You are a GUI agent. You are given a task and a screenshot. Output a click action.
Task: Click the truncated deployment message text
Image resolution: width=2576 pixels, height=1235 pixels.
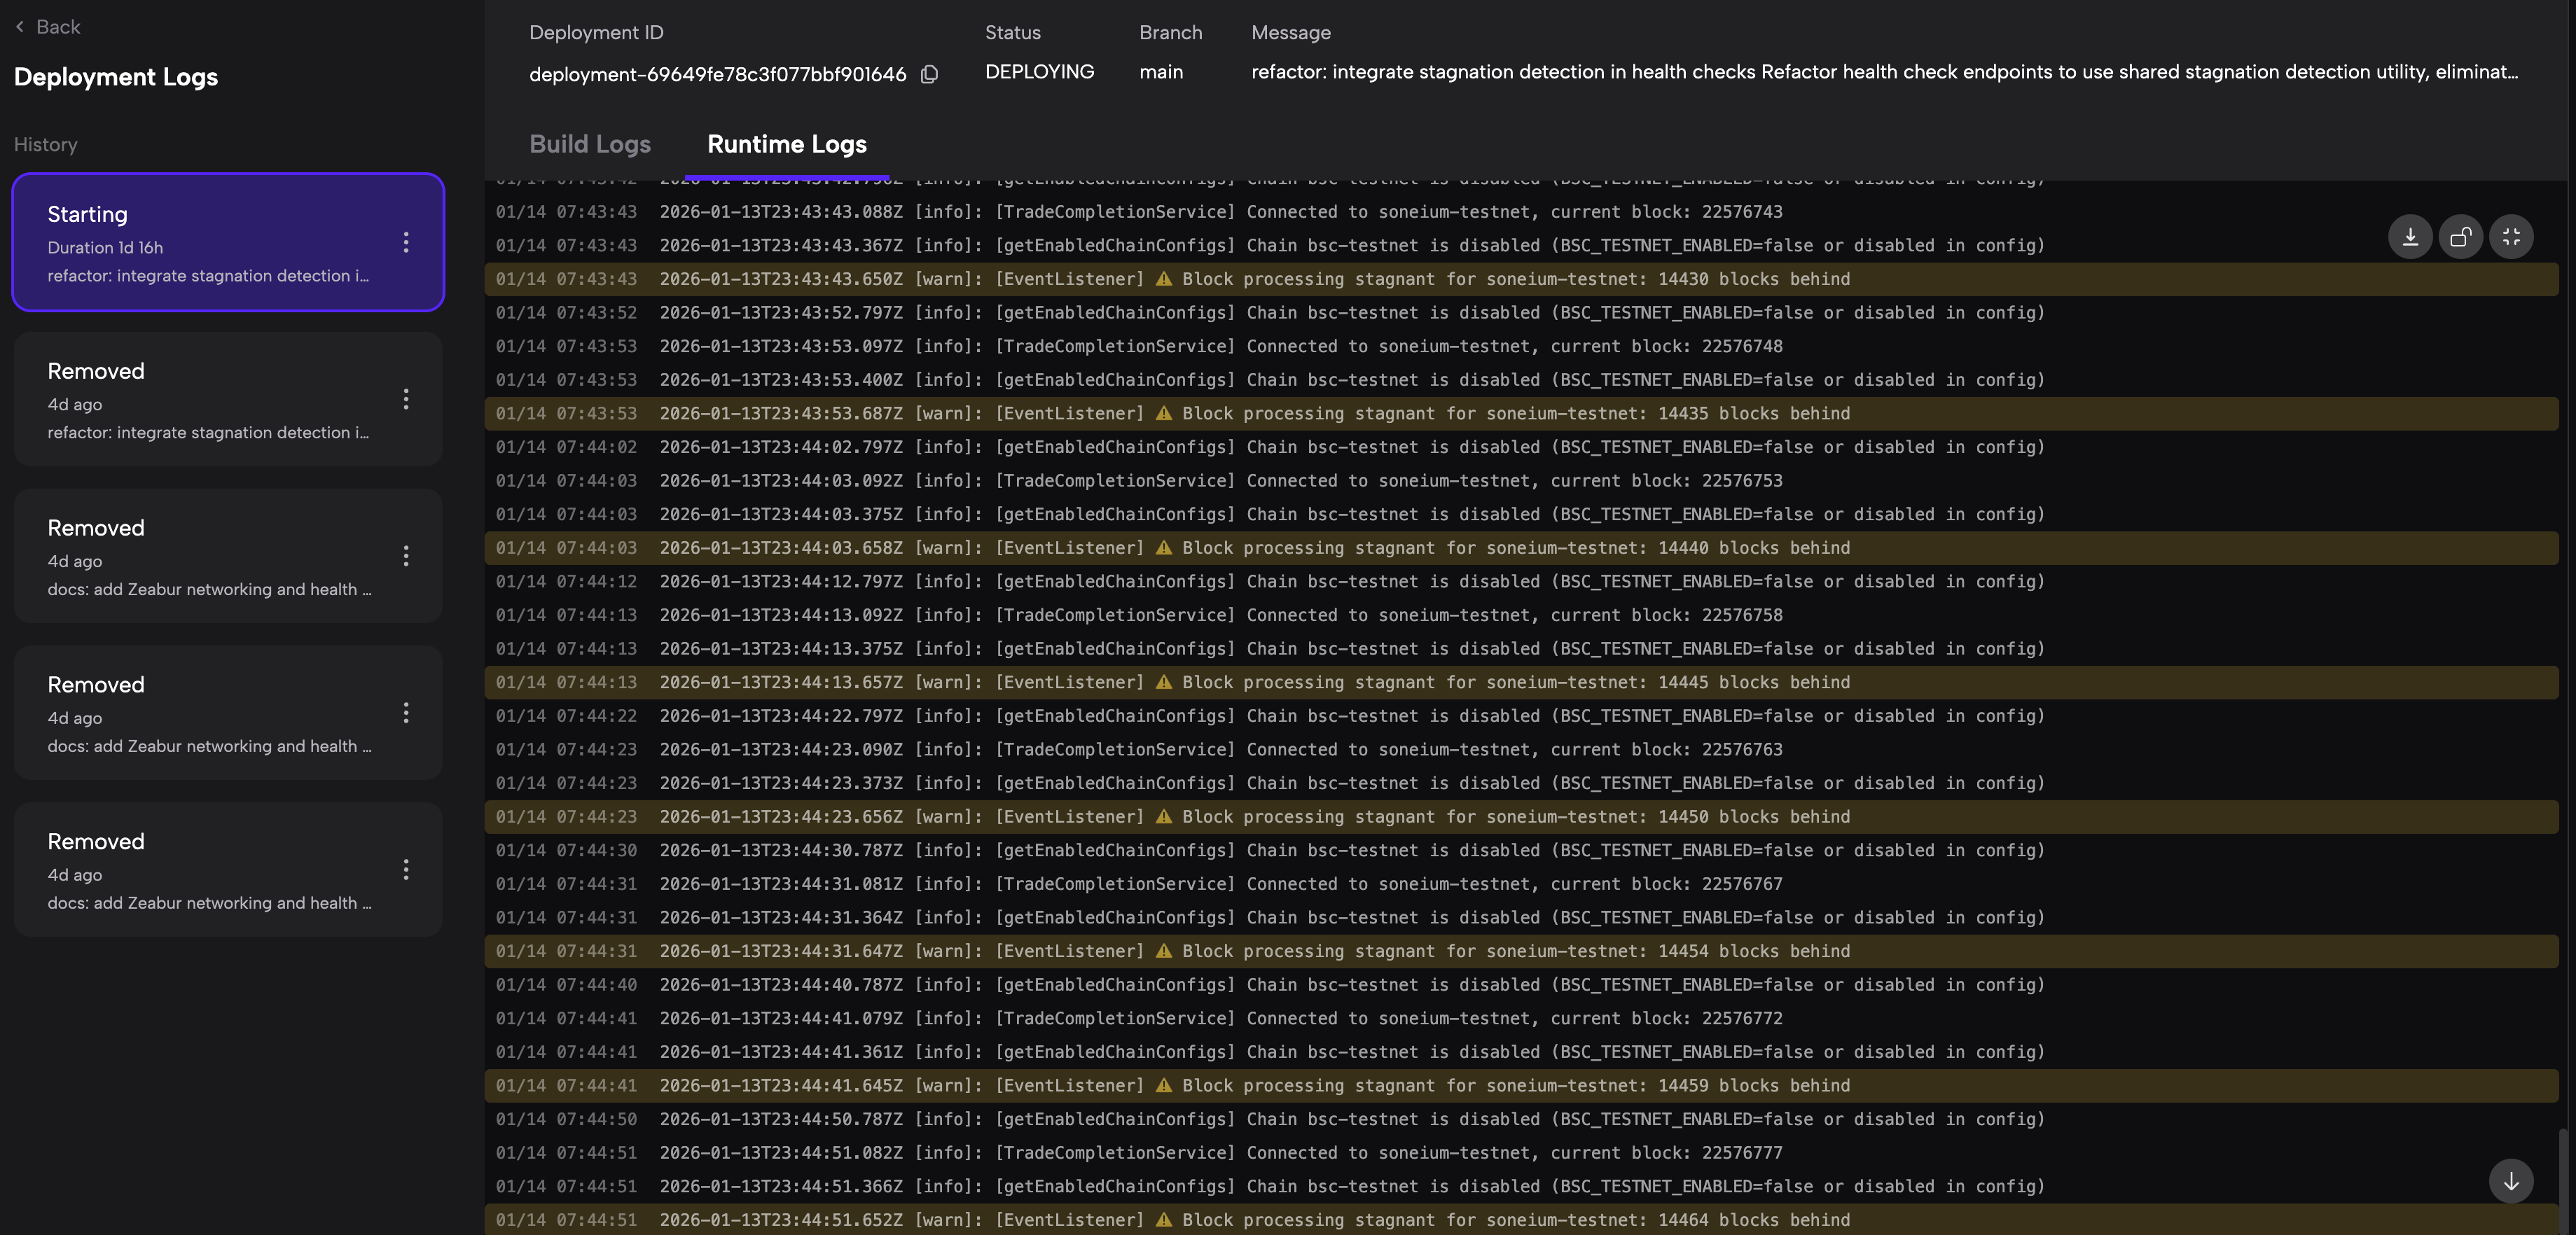(1883, 72)
